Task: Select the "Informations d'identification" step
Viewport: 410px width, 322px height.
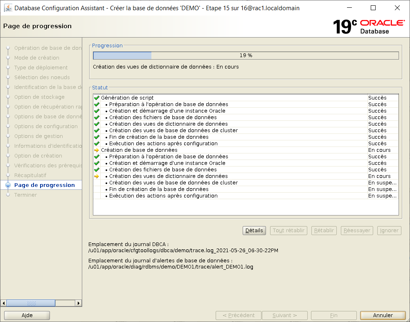Action: pos(48,146)
